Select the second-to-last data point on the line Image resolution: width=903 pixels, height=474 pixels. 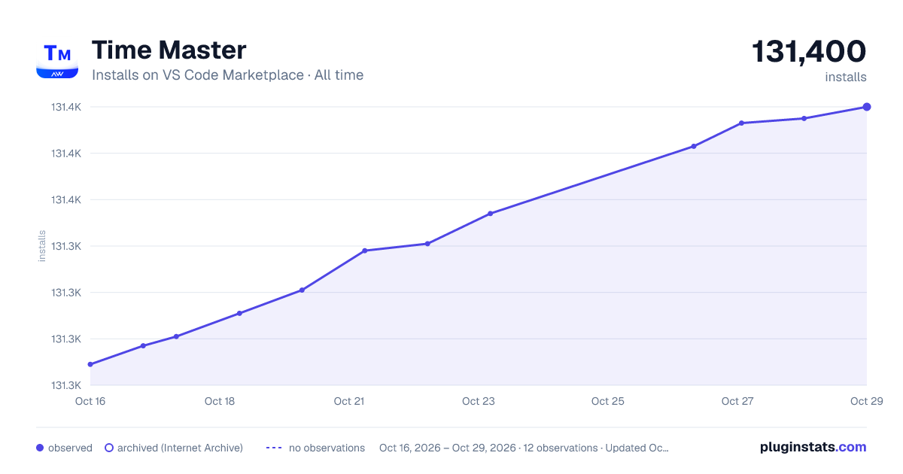(804, 118)
